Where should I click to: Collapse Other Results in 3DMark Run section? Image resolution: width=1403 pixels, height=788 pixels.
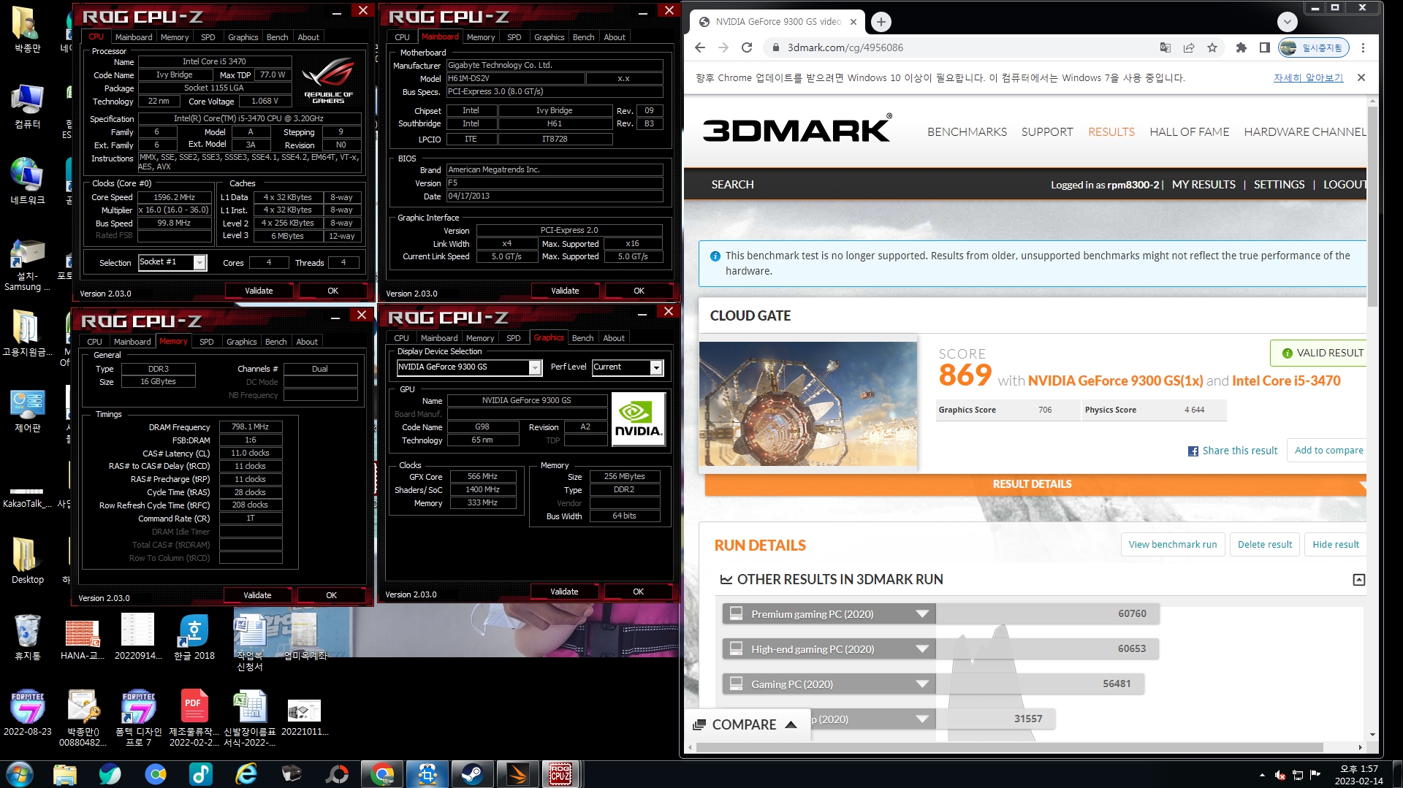click(1358, 580)
